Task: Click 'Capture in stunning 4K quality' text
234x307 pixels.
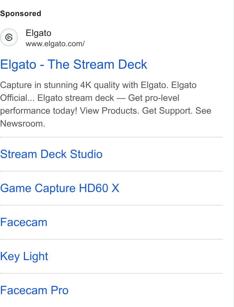Action: pyautogui.click(x=60, y=85)
